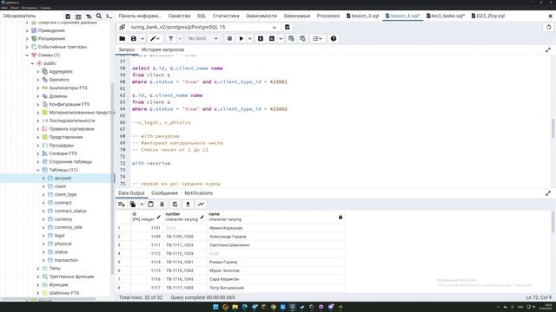Click the Rollback transaction icon
This screenshot has height=312, width=556.
(302, 38)
